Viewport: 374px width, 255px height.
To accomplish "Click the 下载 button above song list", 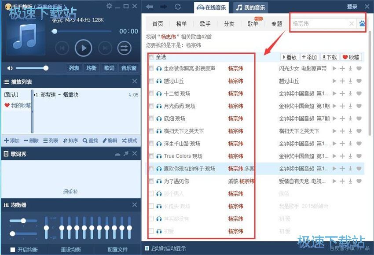I will [330, 57].
